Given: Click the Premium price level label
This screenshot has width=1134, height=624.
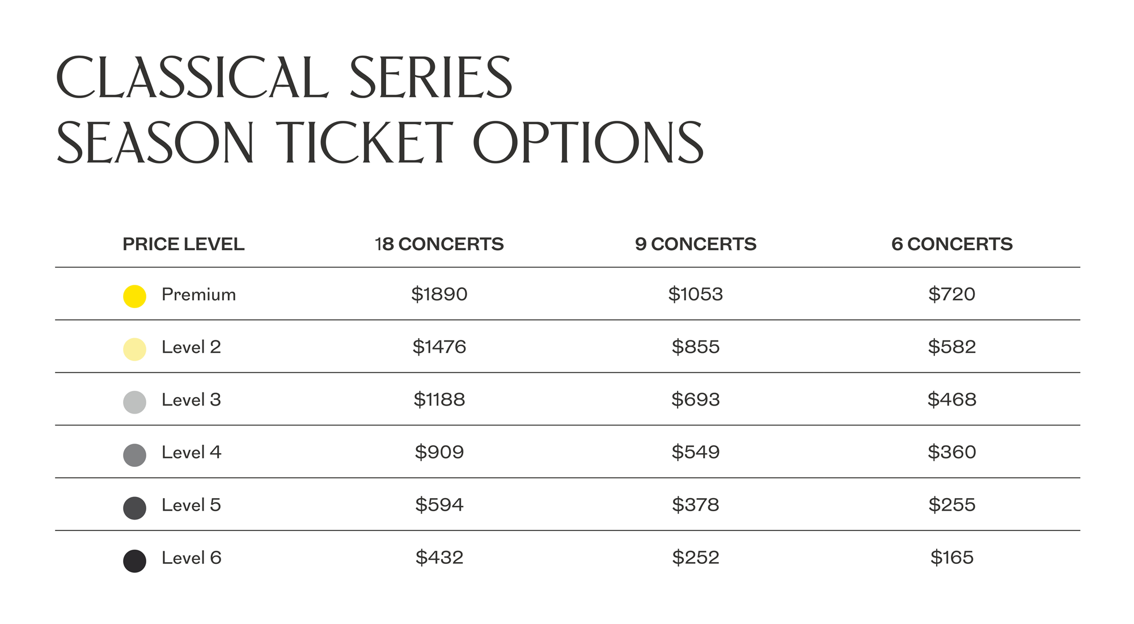Looking at the screenshot, I should [198, 294].
